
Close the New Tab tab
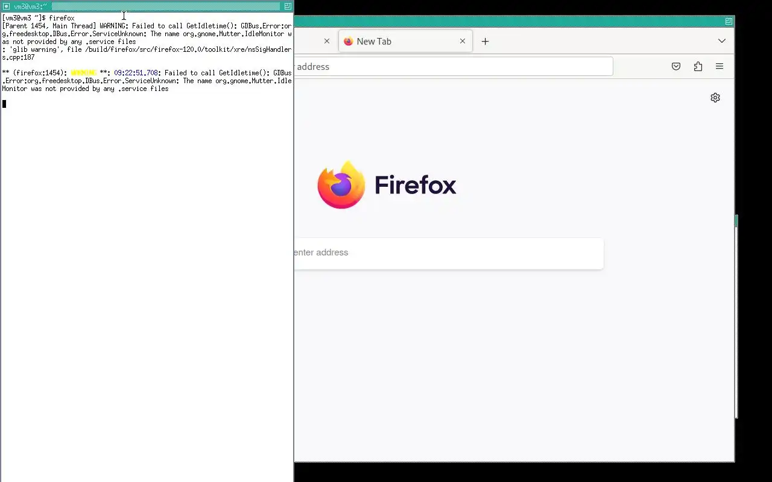[463, 41]
